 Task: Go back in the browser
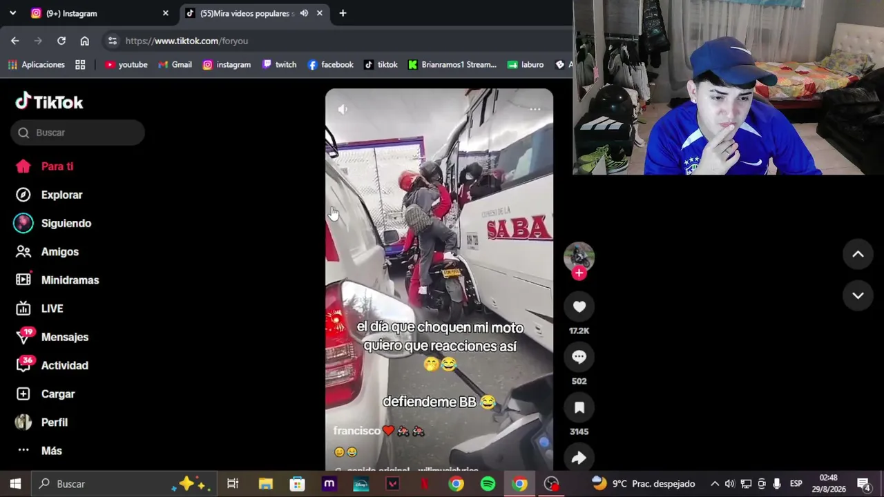15,41
